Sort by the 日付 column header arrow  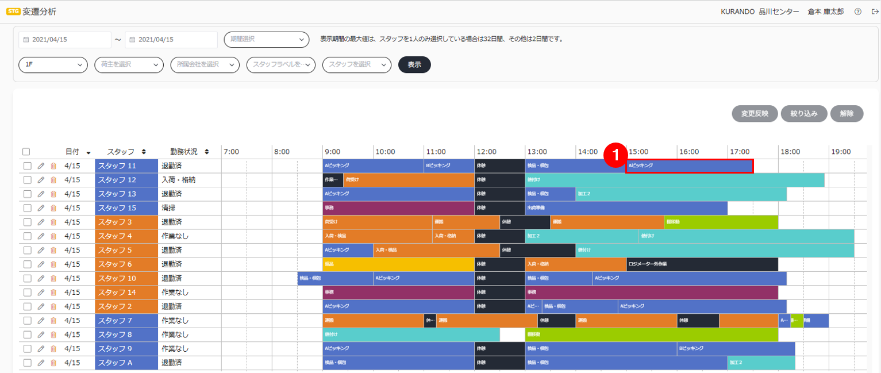coord(89,152)
